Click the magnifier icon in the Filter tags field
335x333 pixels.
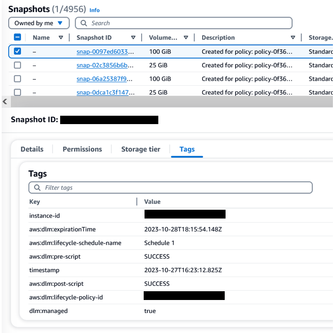(37, 187)
